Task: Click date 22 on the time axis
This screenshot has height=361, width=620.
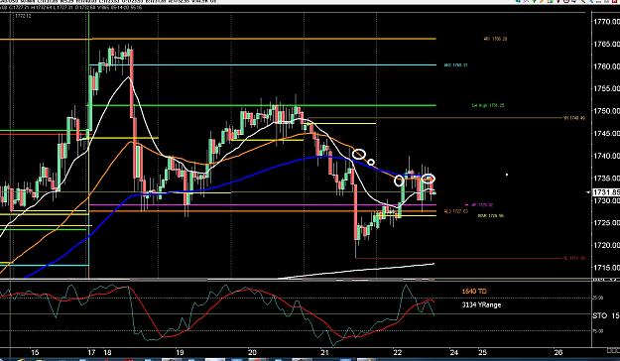Action: coord(398,352)
